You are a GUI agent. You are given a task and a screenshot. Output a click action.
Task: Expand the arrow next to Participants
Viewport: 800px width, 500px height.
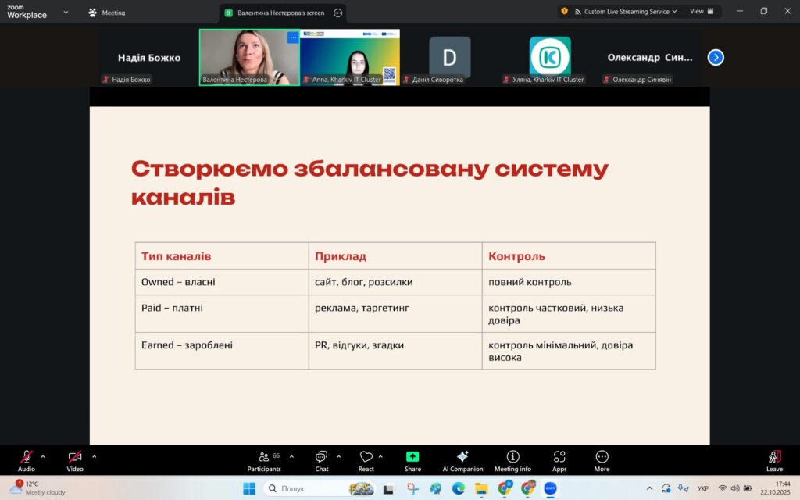291,456
